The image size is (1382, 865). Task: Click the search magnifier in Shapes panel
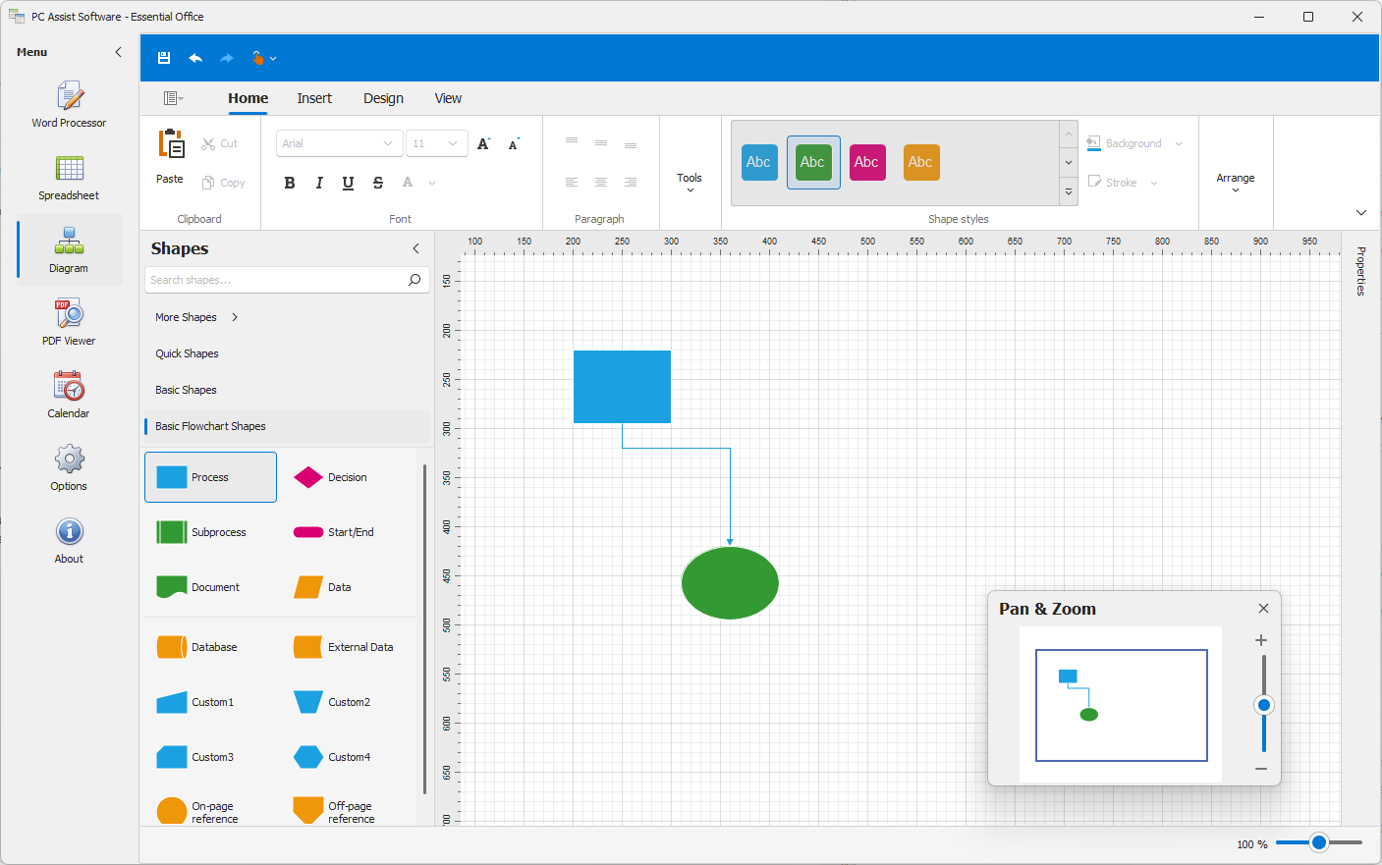[415, 280]
